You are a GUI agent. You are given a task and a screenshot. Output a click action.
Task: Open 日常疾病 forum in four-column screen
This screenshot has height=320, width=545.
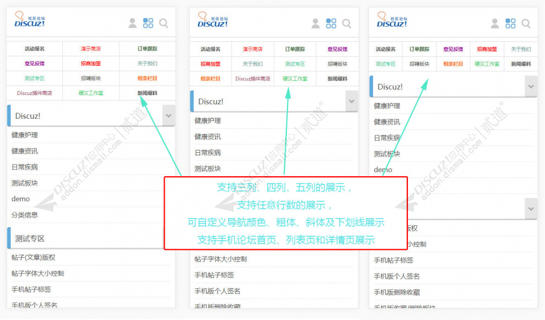pyautogui.click(x=208, y=153)
